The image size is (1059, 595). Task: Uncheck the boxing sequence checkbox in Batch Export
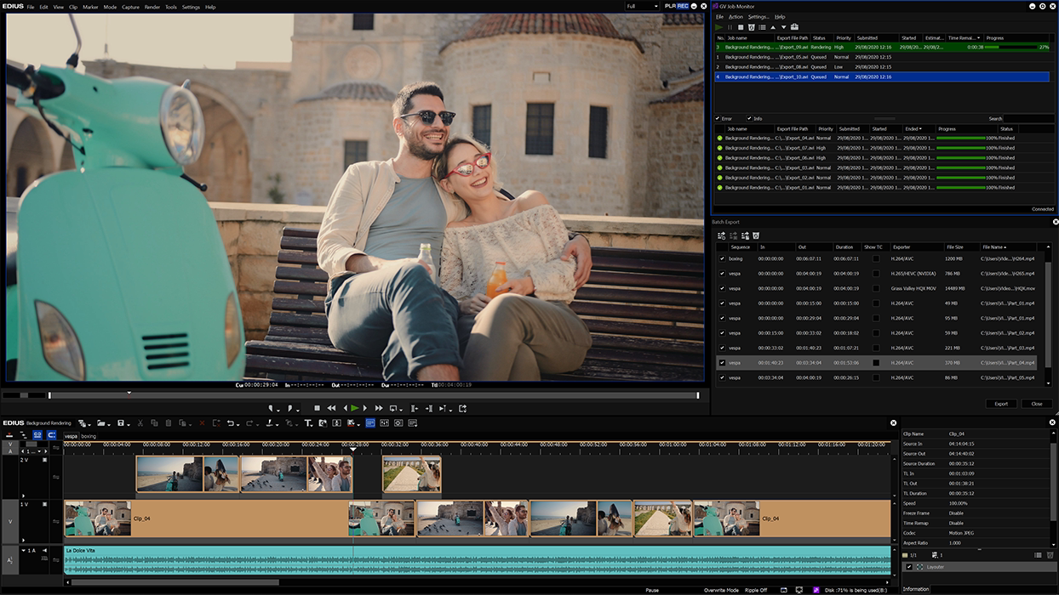click(x=722, y=258)
